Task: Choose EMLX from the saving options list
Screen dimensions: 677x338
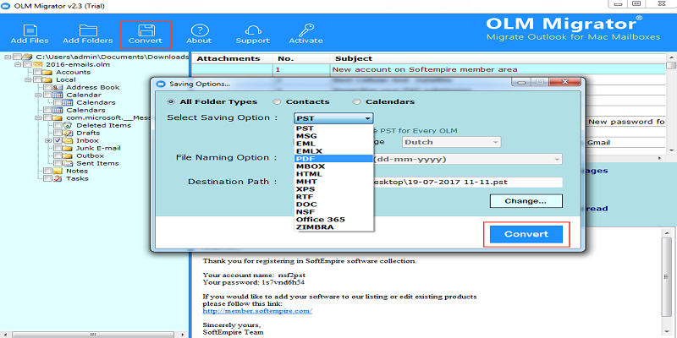Action: (x=333, y=151)
